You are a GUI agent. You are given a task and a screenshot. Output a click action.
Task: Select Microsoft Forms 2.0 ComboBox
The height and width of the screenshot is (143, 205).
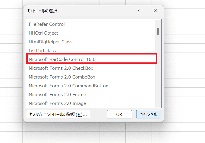[62, 77]
